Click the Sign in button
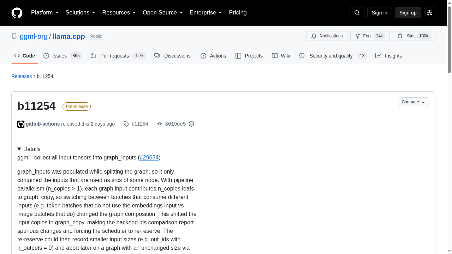 380,13
